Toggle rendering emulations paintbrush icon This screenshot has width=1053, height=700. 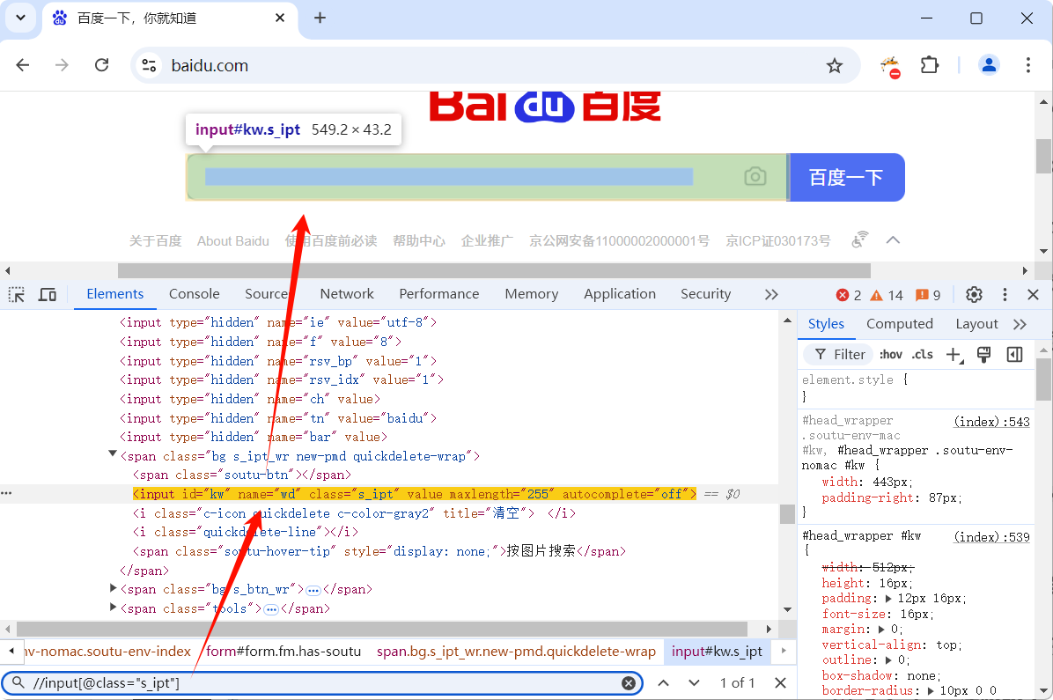tap(983, 355)
